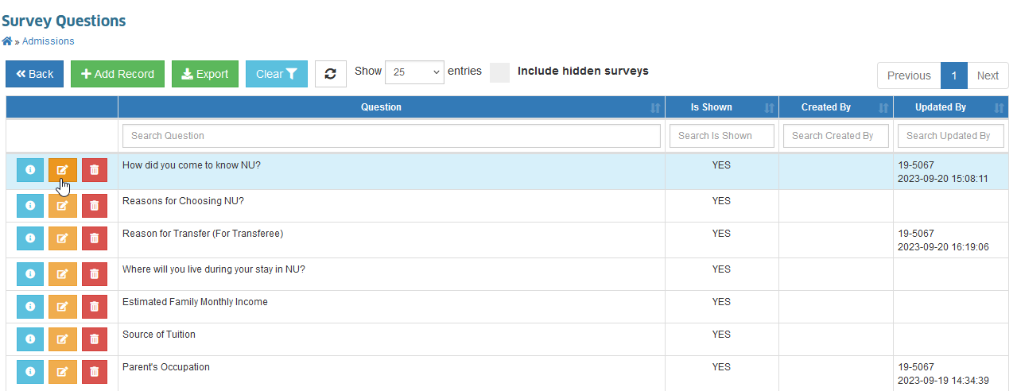Select 'Parent's Occupation' question text

(166, 367)
